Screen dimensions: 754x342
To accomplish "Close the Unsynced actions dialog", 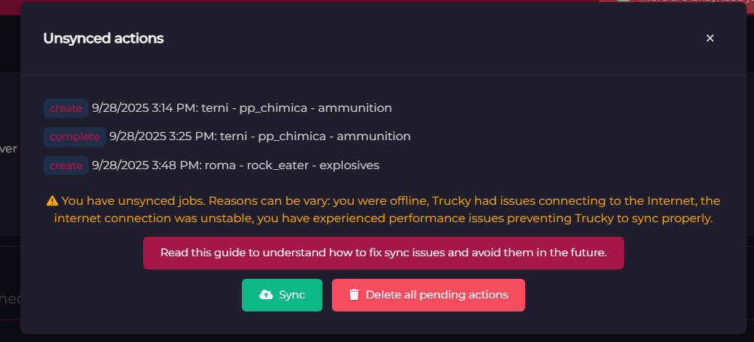I will [710, 38].
